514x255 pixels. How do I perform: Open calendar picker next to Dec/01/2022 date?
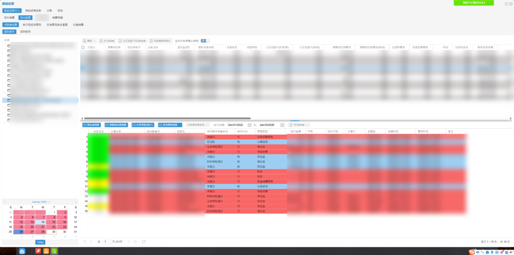point(249,125)
